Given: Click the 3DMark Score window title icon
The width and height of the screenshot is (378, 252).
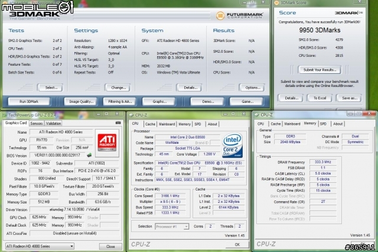Looking at the screenshot, I should tap(277, 2).
